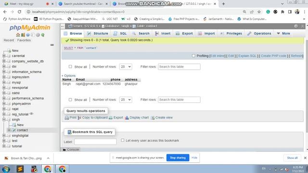Collapse the singh database node

[x=4, y=120]
